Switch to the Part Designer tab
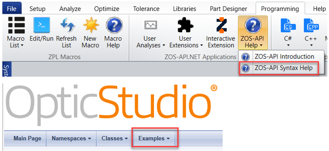 tap(229, 9)
